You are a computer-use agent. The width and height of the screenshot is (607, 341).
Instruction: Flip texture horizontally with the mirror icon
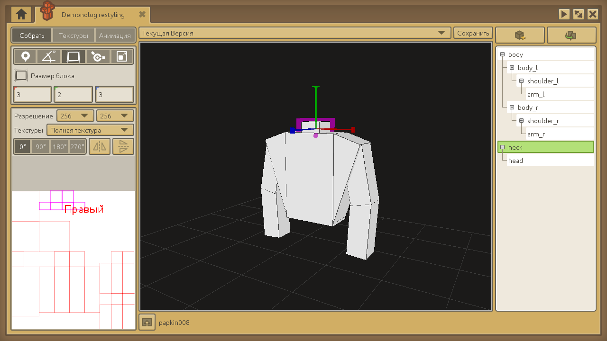100,146
